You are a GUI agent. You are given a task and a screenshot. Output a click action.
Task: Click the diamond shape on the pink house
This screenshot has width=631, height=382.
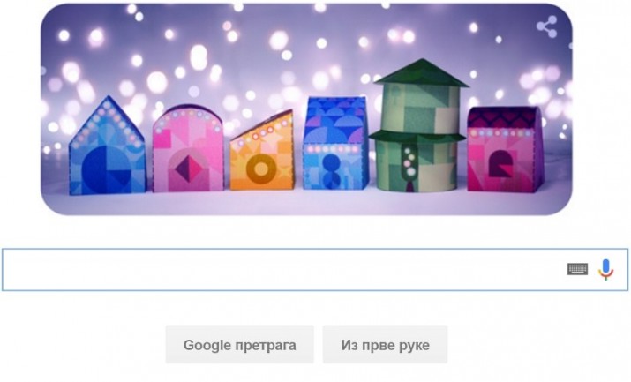(x=188, y=169)
